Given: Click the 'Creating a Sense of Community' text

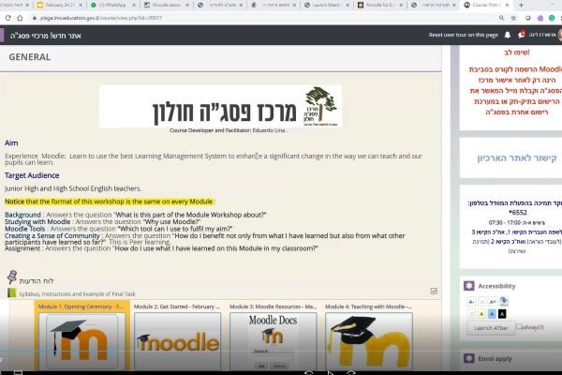Looking at the screenshot, I should pyautogui.click(x=52, y=235).
